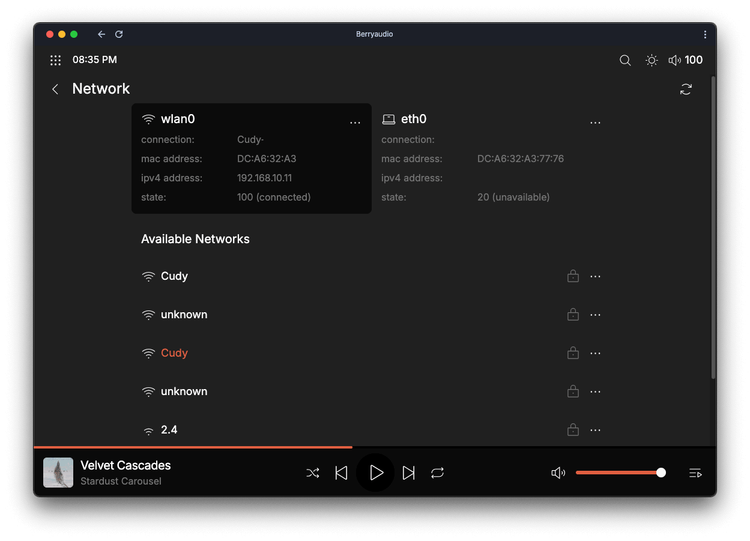
Task: Click the volume slider handle
Action: tap(661, 473)
